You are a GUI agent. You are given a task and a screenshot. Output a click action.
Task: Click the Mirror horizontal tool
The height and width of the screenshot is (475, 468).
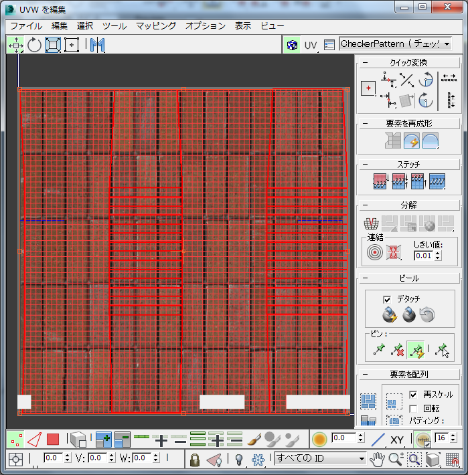pyautogui.click(x=98, y=45)
